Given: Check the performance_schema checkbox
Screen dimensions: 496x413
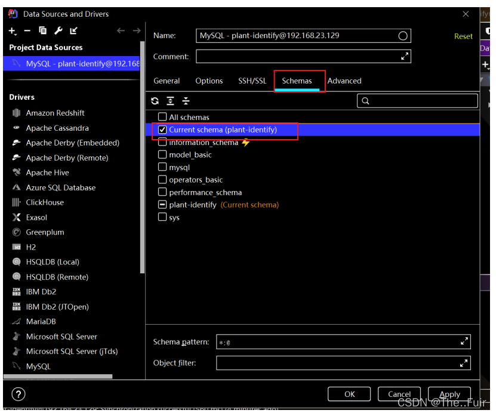Looking at the screenshot, I should click(x=162, y=192).
